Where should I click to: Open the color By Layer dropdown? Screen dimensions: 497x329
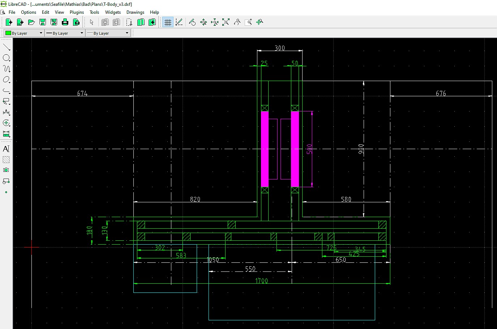pos(23,33)
